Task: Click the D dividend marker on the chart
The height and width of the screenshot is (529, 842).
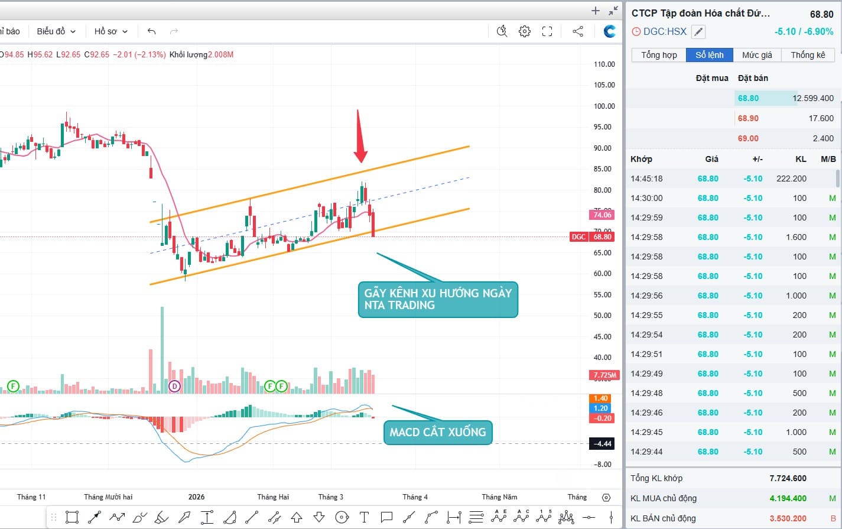Action: click(x=174, y=387)
